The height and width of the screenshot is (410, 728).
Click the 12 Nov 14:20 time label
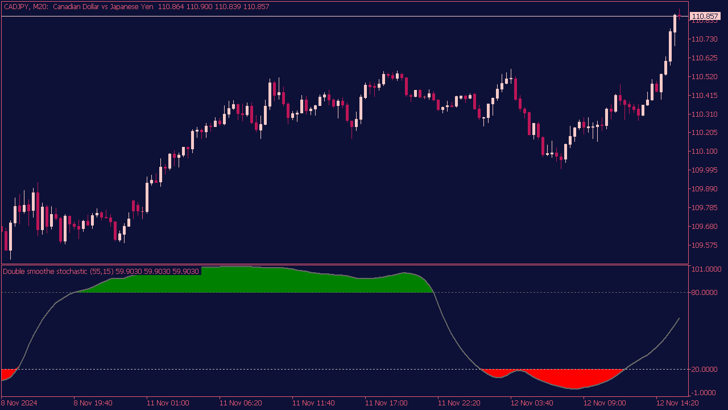(x=677, y=403)
